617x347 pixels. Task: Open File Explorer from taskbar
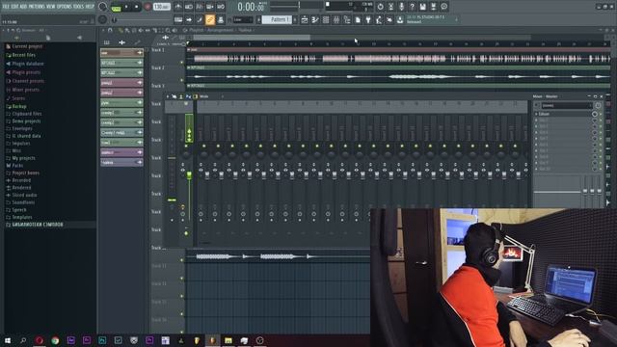[x=228, y=340]
